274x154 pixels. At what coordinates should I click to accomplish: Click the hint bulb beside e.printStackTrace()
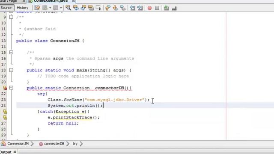tap(5, 117)
